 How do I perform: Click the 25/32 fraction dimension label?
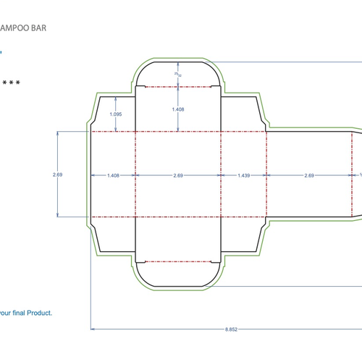[178, 75]
